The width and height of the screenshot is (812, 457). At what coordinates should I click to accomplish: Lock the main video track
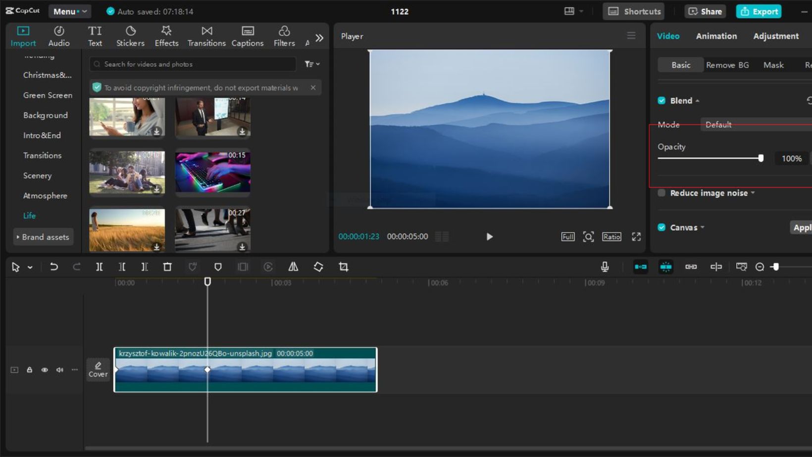click(29, 370)
